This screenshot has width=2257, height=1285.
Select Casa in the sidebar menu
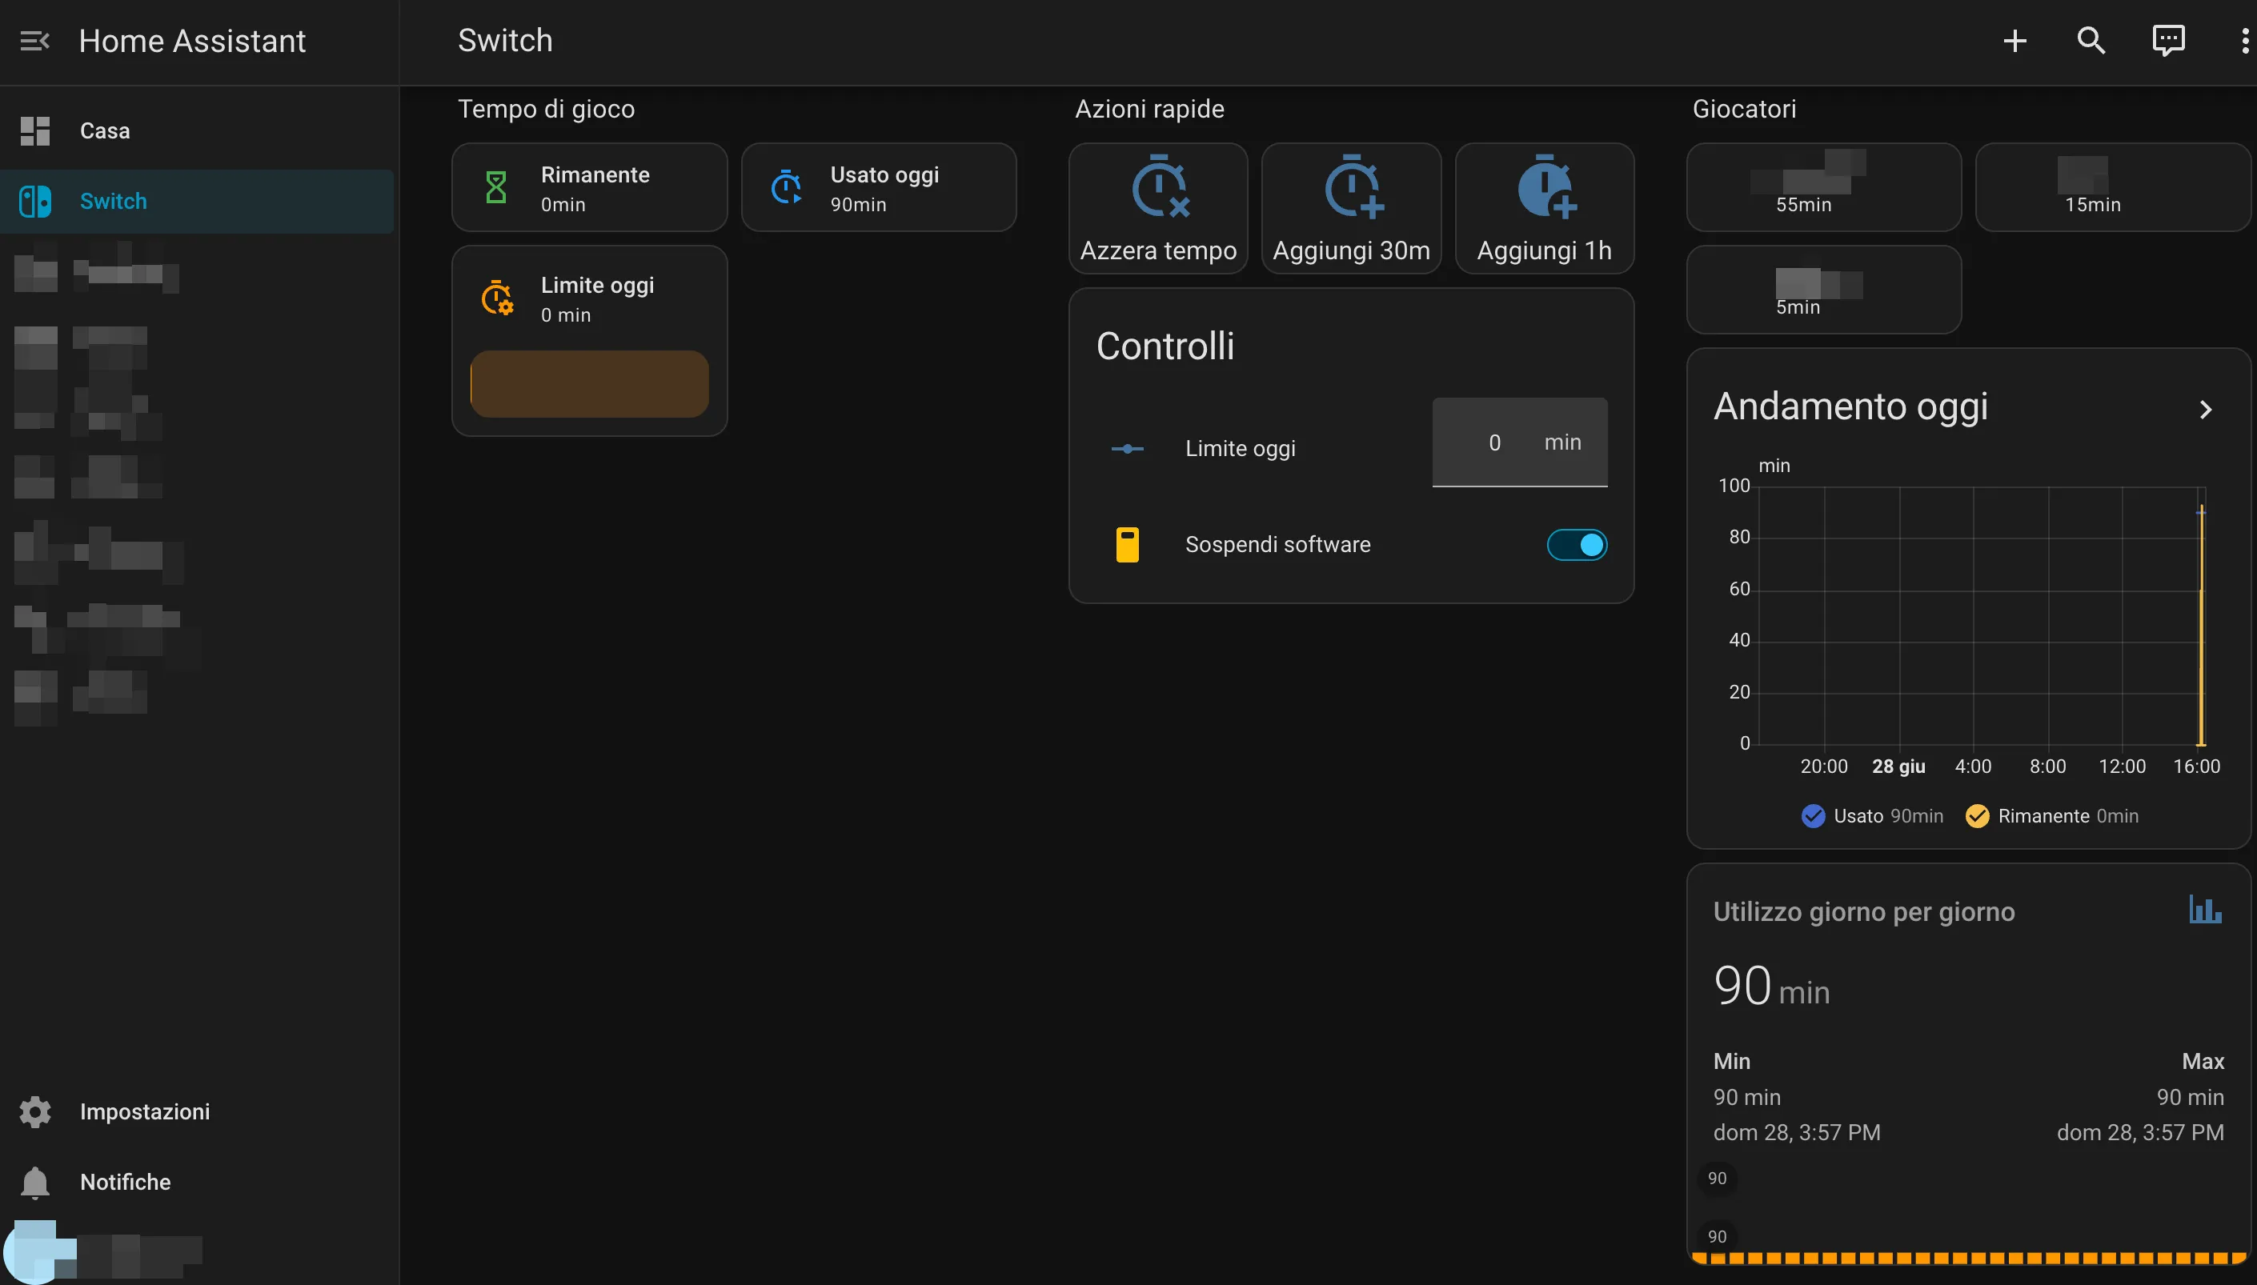click(198, 130)
